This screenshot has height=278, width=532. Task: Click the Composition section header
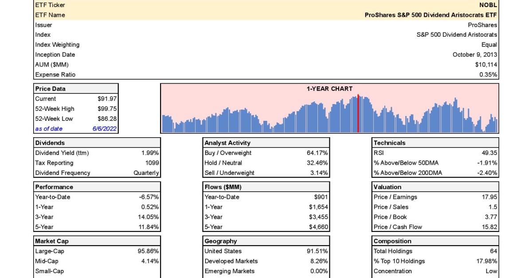tap(435, 241)
